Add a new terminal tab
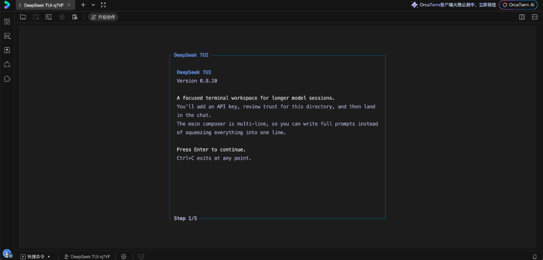The width and height of the screenshot is (543, 260). point(83,5)
